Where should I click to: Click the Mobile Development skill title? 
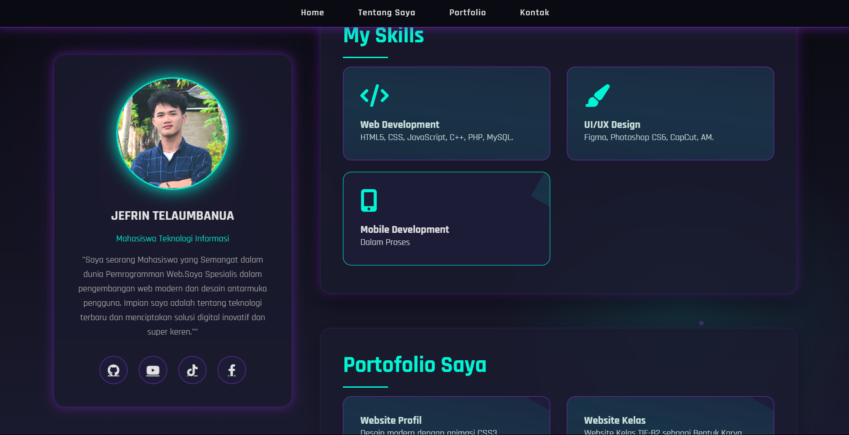click(405, 230)
